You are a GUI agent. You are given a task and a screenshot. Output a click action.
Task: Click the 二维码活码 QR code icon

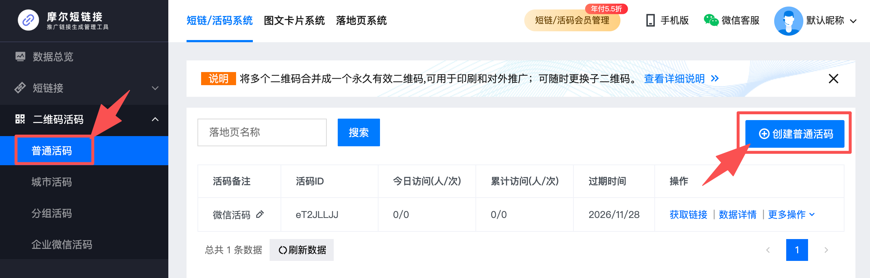(20, 119)
